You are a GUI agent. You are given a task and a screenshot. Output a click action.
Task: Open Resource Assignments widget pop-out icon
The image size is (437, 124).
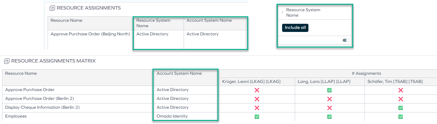52,8
